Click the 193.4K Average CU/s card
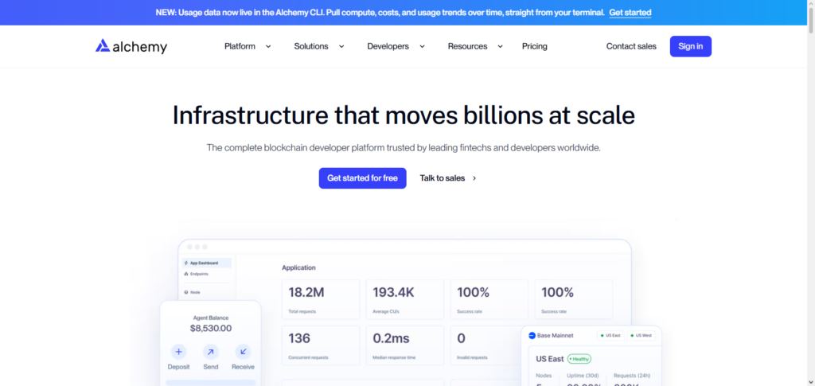Image resolution: width=815 pixels, height=386 pixels. (x=405, y=299)
